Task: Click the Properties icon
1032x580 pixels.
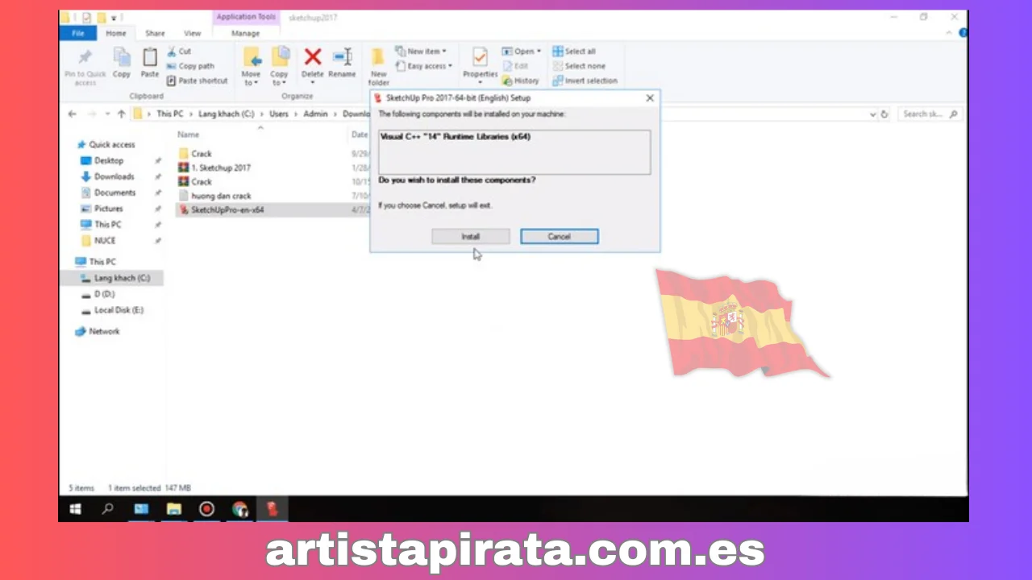Action: [480, 57]
